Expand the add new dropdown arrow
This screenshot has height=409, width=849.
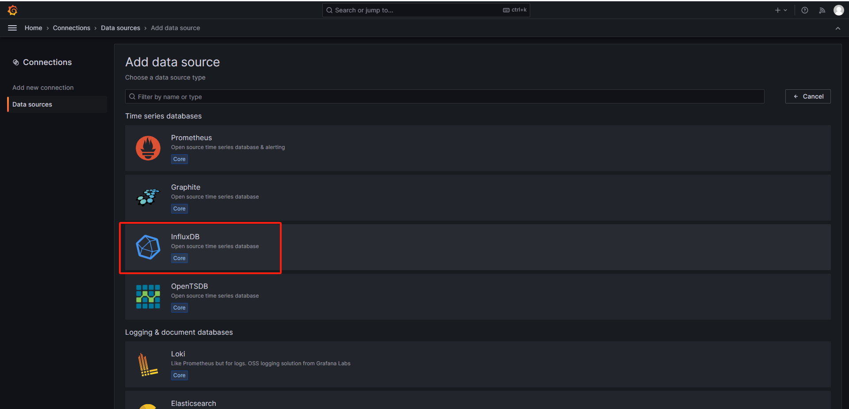pyautogui.click(x=785, y=10)
